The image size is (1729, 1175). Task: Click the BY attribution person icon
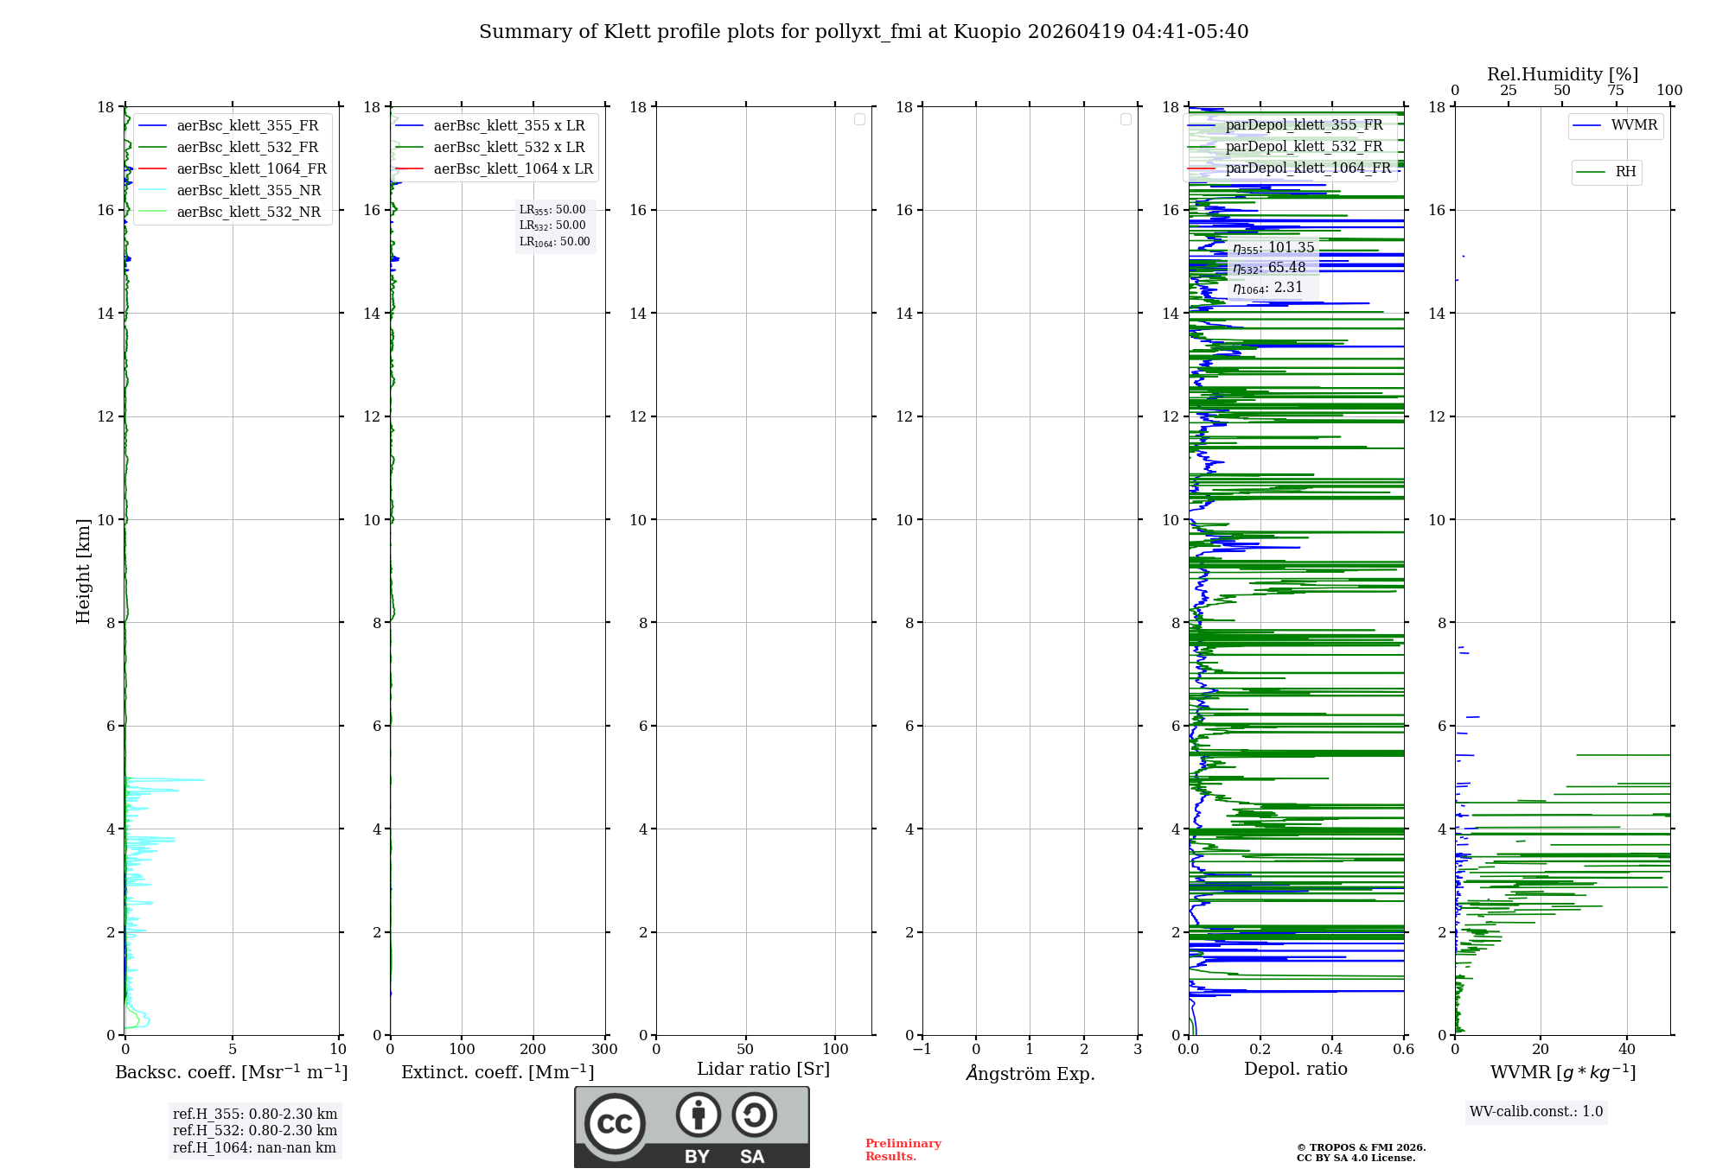click(x=698, y=1115)
